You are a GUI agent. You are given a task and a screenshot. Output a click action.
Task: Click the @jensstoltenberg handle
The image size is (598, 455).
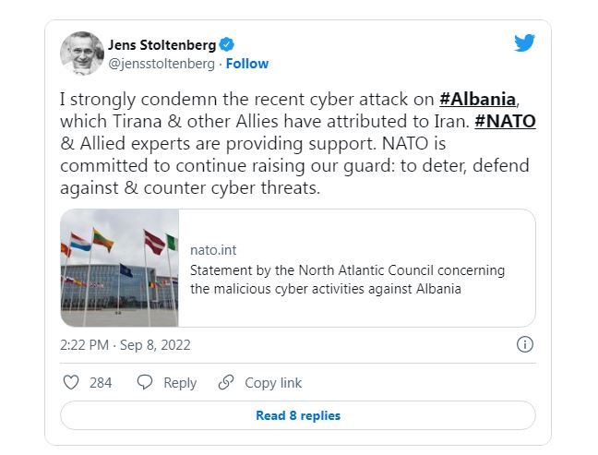161,64
